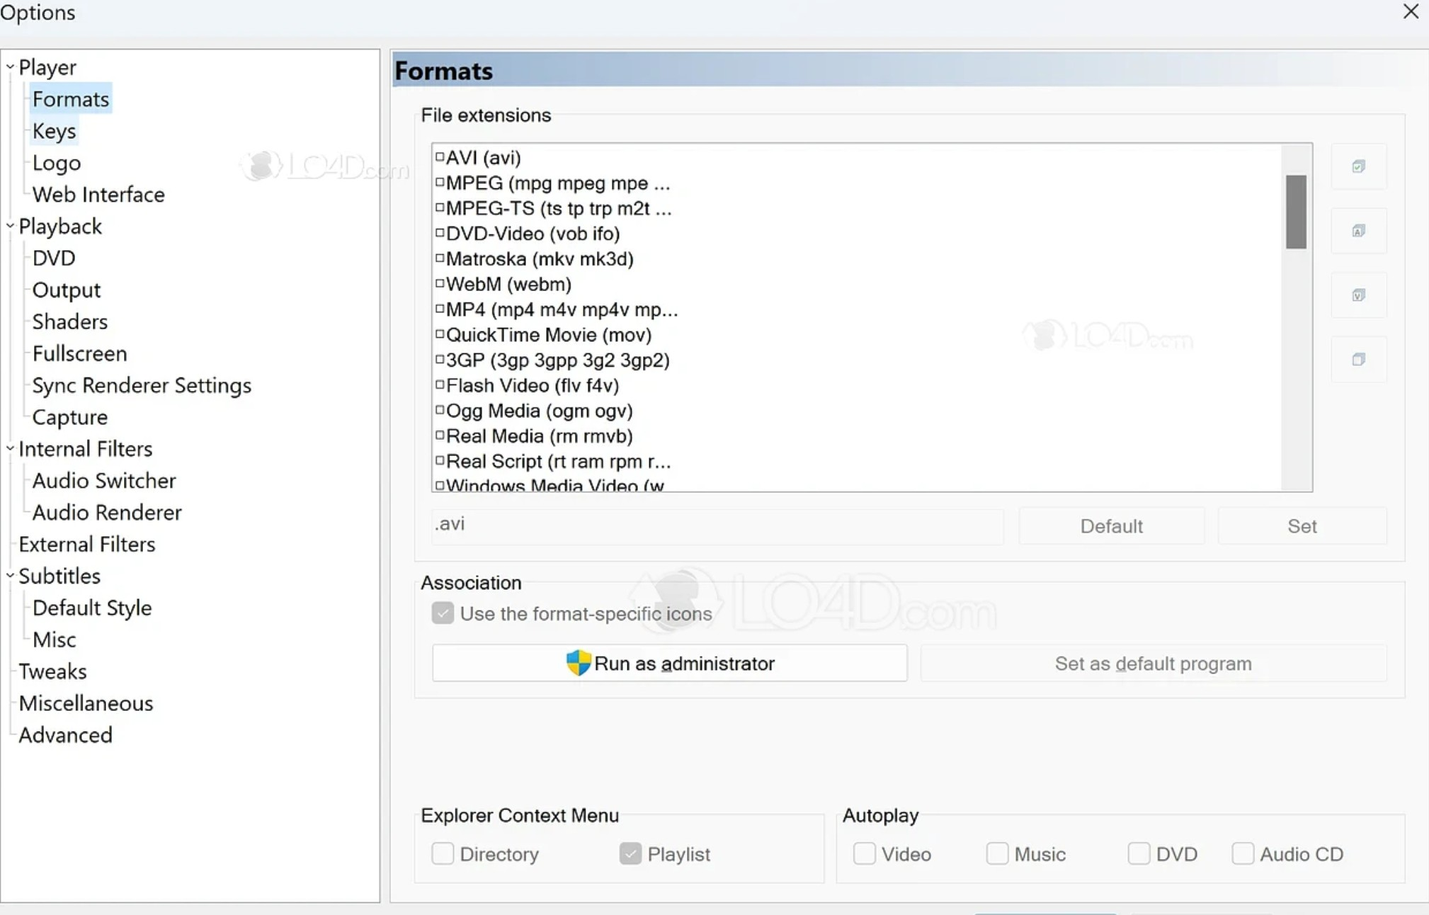The width and height of the screenshot is (1429, 915).
Task: Click the Set button
Action: coord(1302,526)
